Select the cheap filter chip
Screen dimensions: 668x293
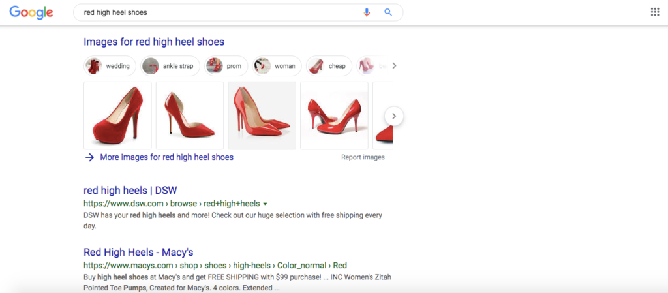[329, 66]
